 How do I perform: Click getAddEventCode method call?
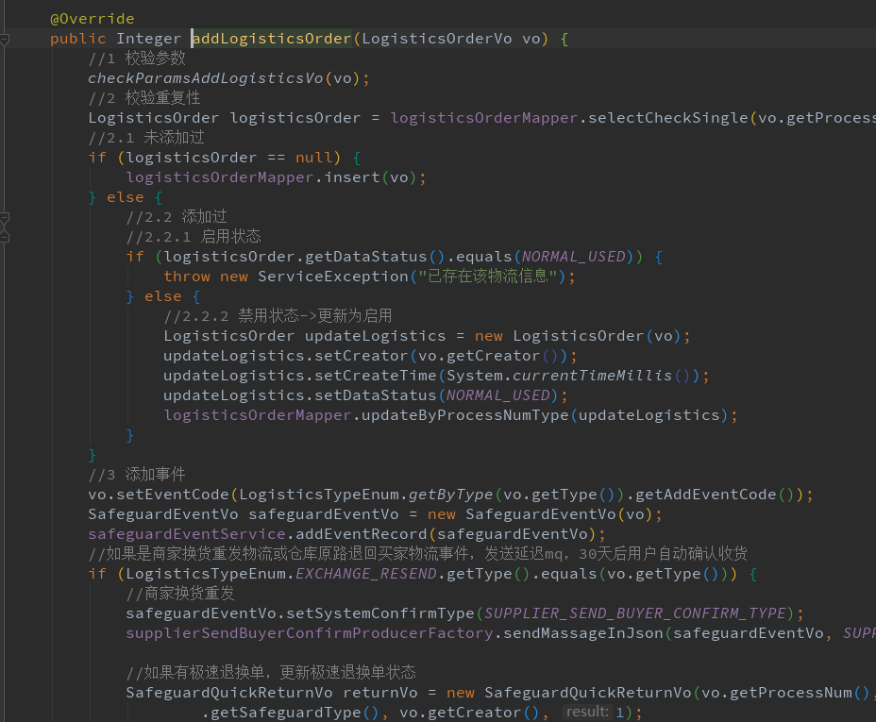coord(705,495)
